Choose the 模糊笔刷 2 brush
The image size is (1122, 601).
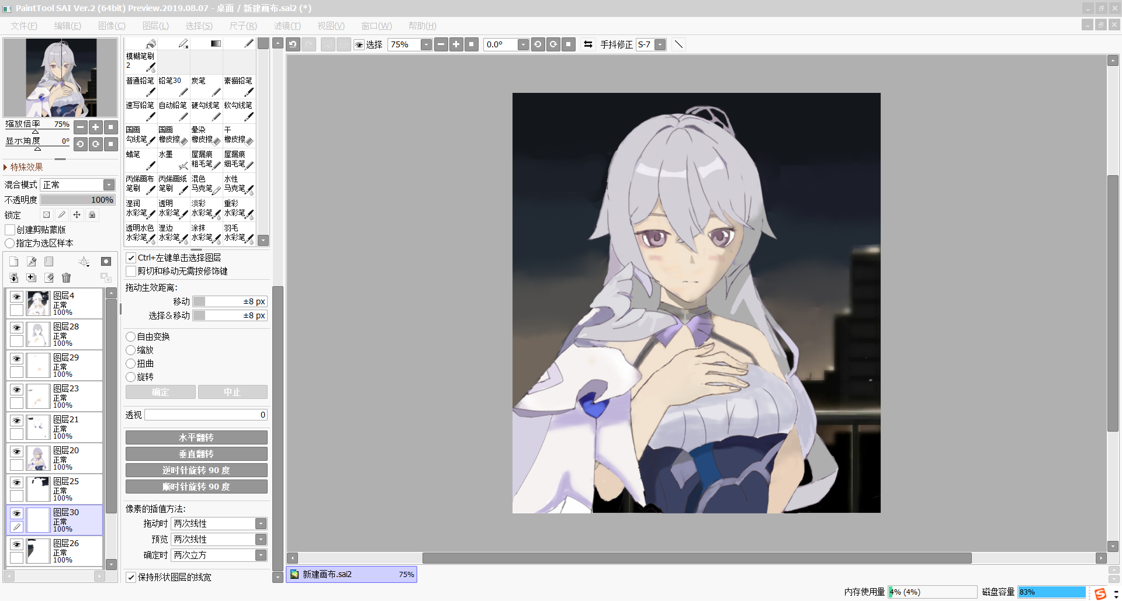click(x=141, y=62)
